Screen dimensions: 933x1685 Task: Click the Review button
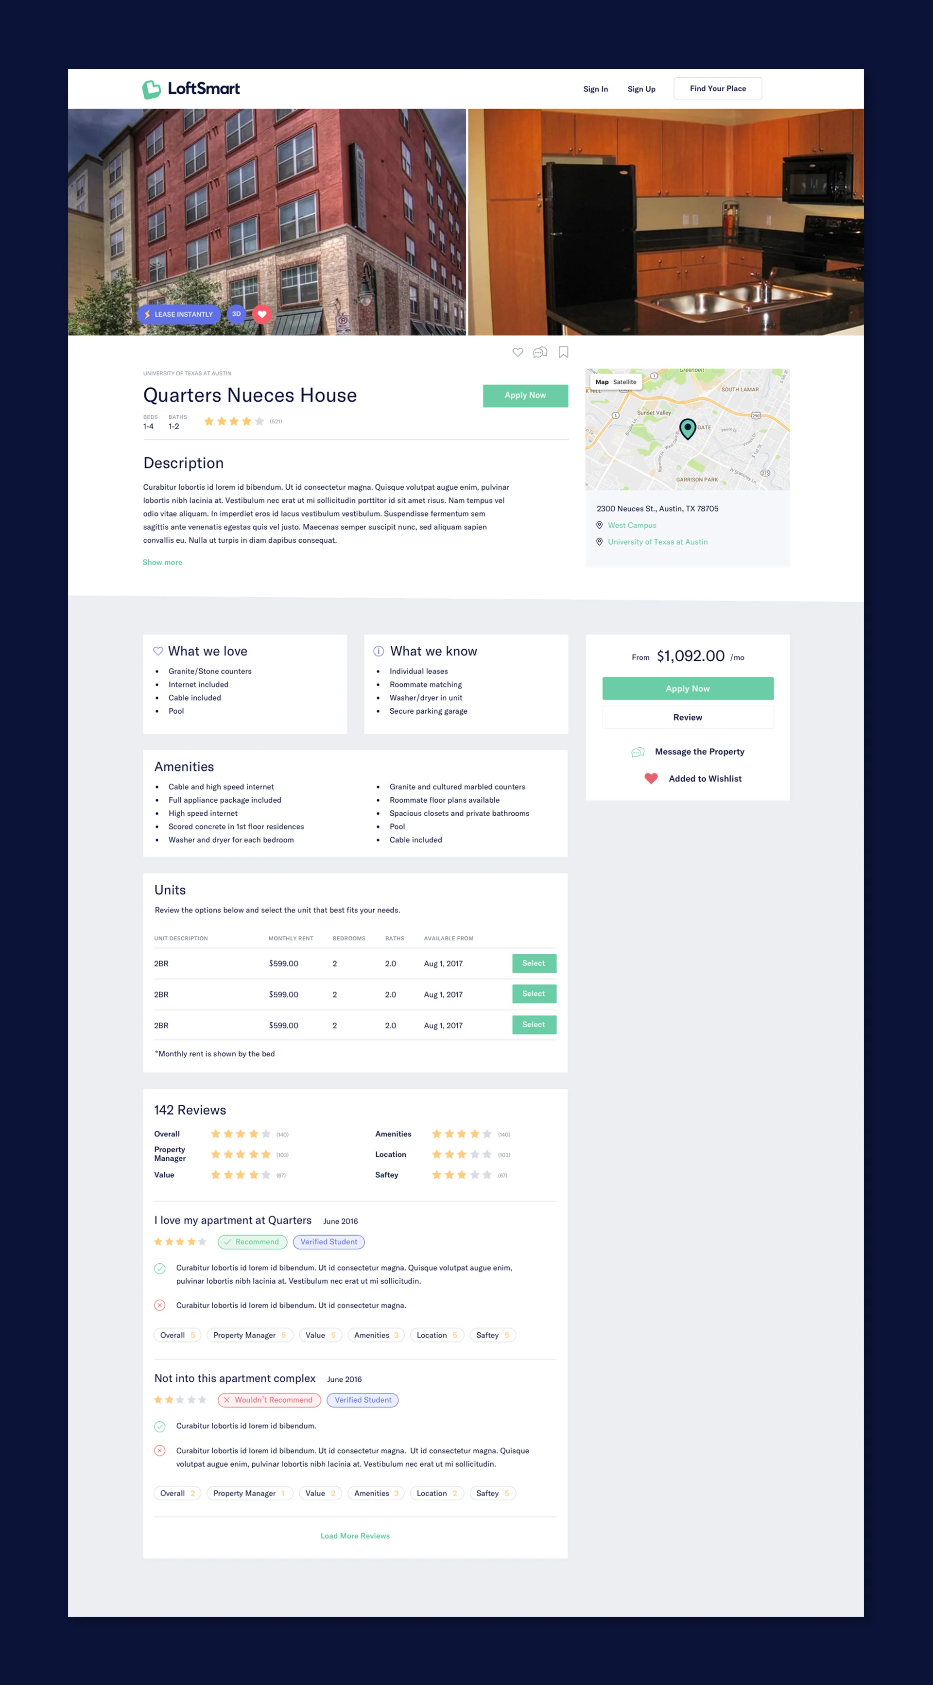(688, 717)
